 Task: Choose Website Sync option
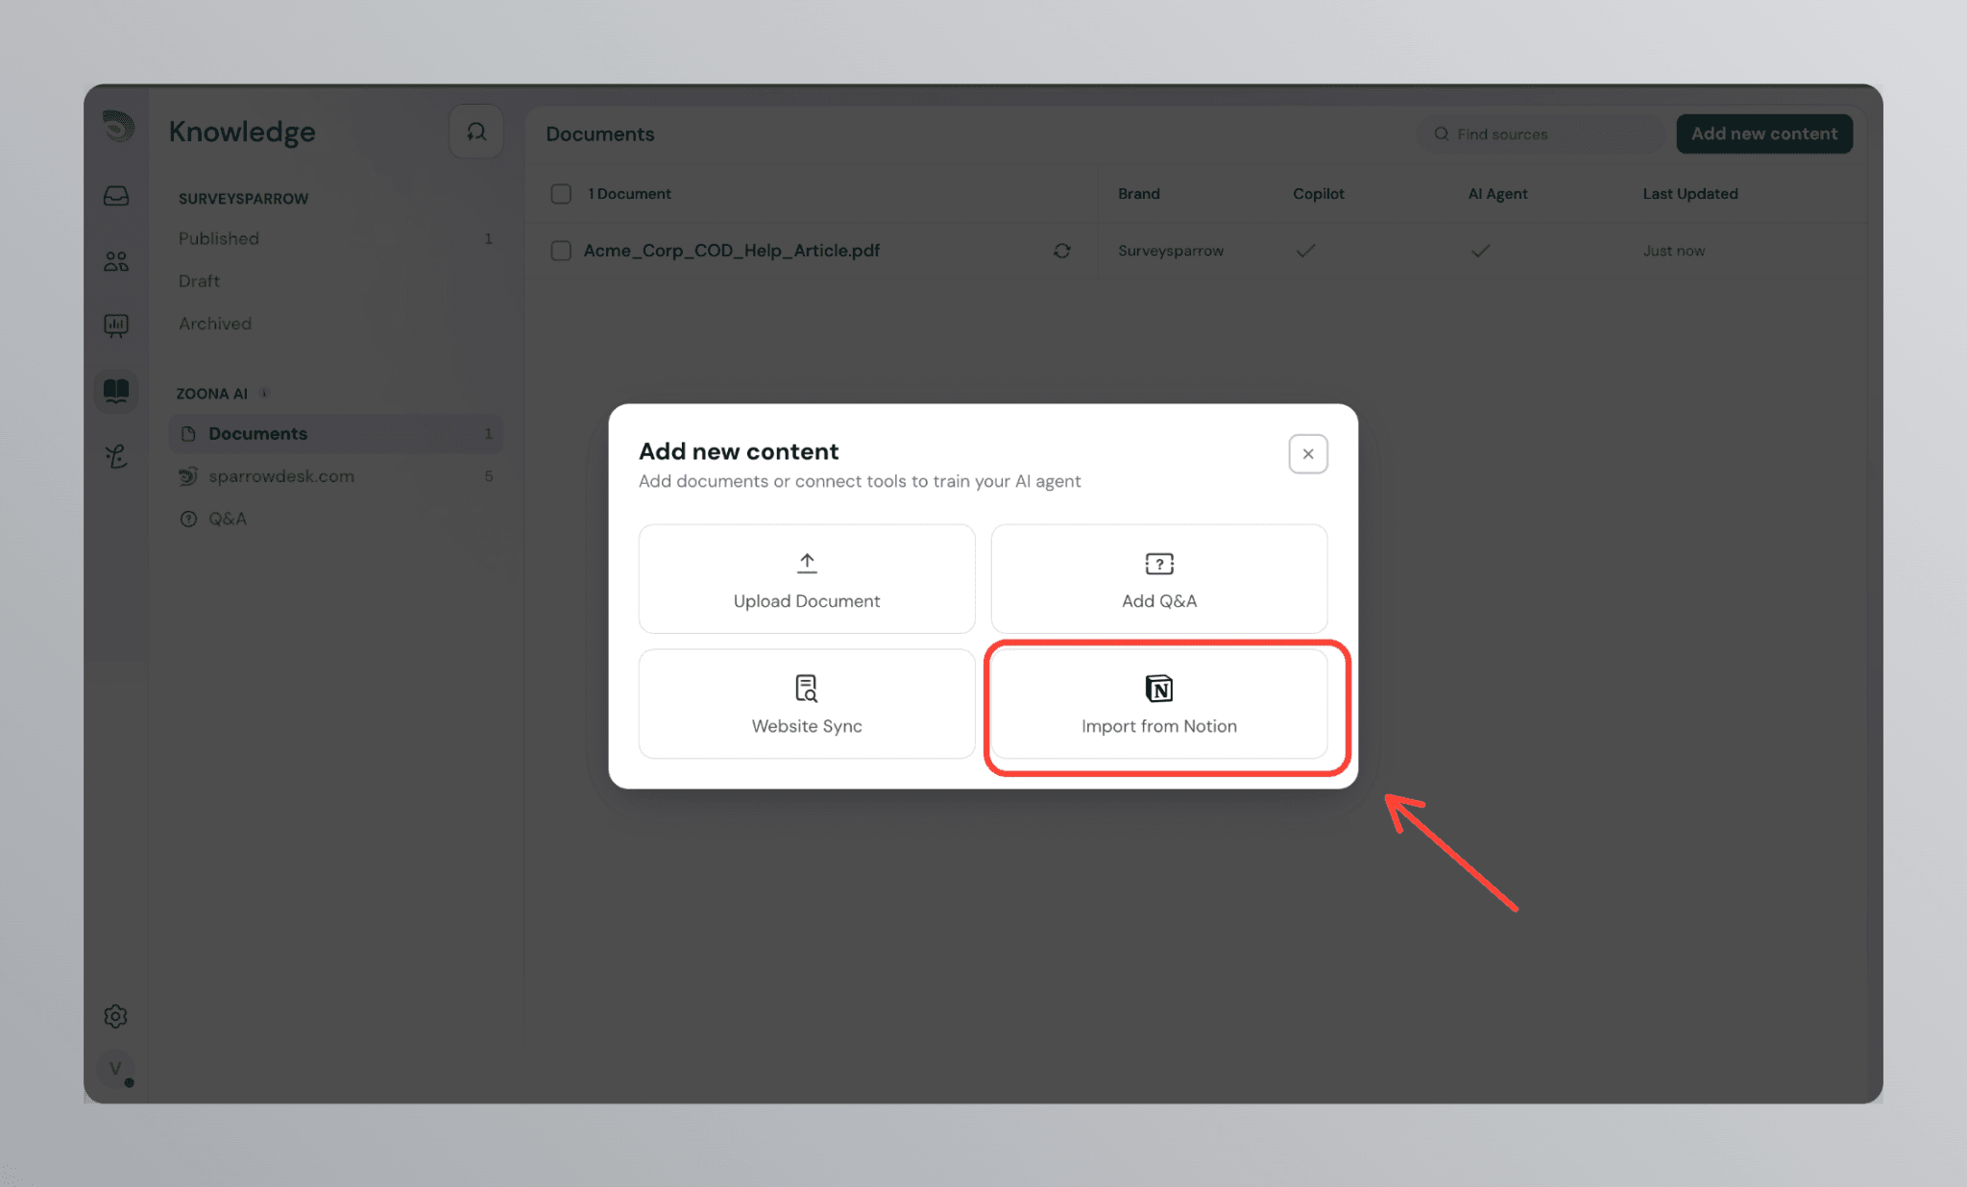(x=807, y=704)
